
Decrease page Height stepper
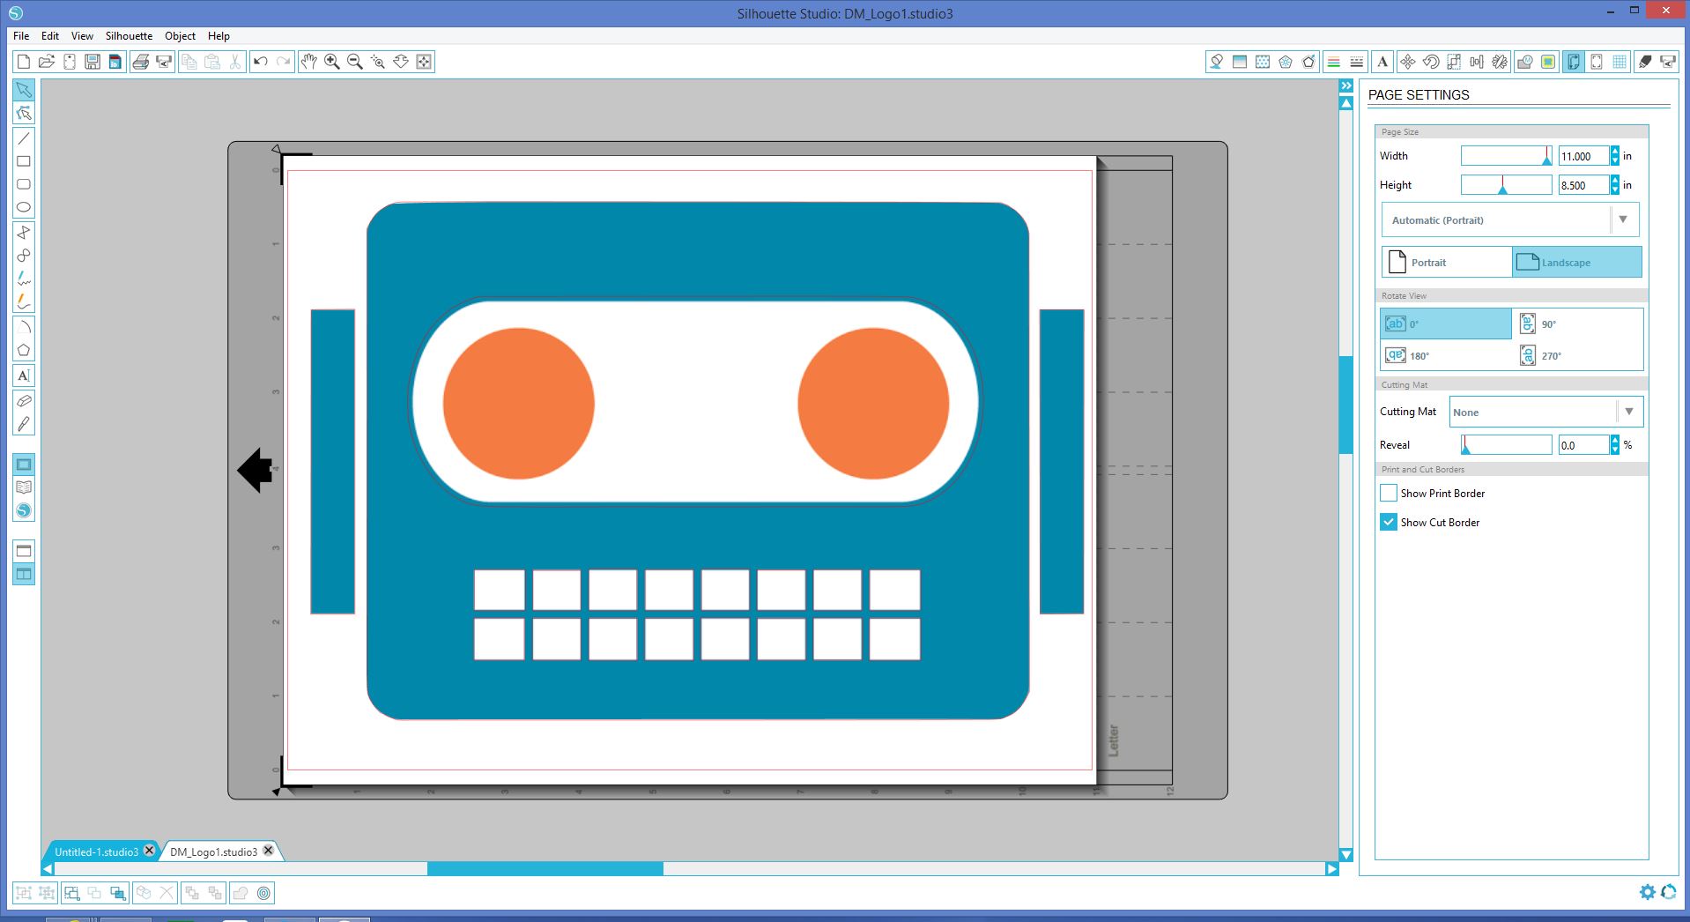pyautogui.click(x=1615, y=190)
